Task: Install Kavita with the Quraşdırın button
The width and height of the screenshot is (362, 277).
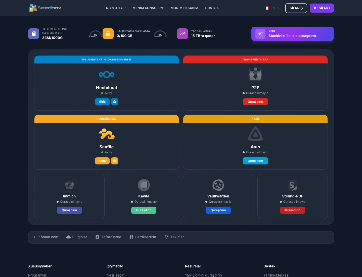Action: click(144, 210)
